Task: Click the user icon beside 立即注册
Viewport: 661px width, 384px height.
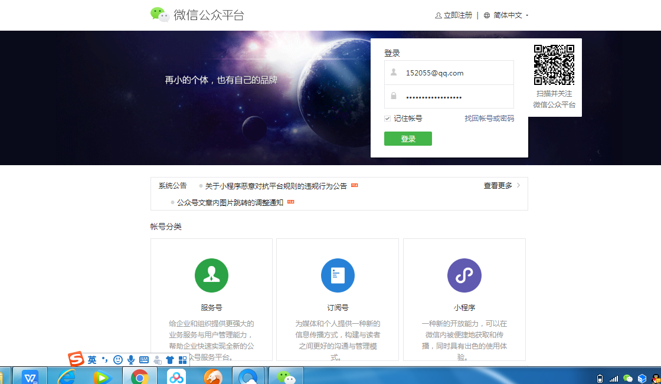Action: point(439,15)
